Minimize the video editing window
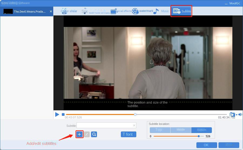Viewport: 243px width, 150px height. pyautogui.click(x=226, y=4)
